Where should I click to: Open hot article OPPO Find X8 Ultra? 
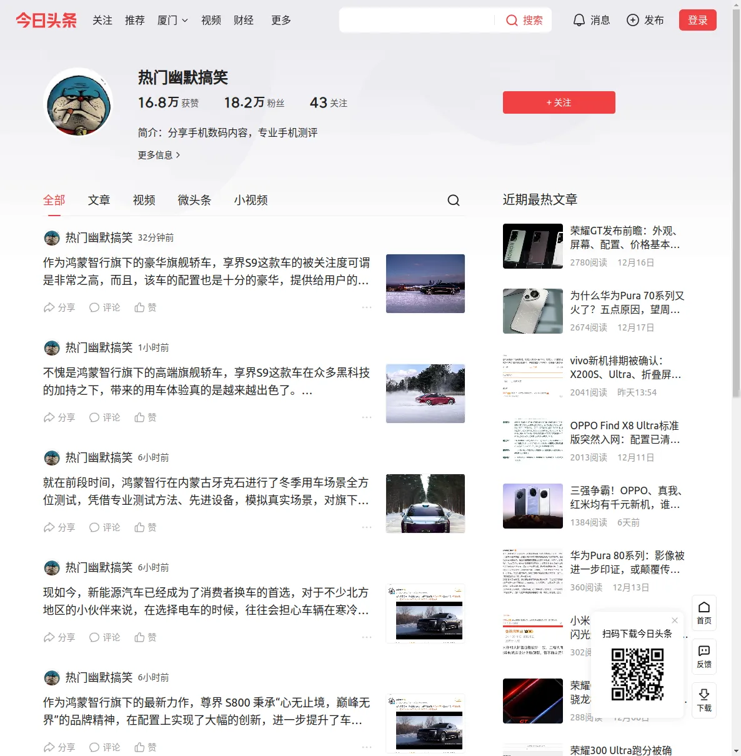[x=625, y=432]
